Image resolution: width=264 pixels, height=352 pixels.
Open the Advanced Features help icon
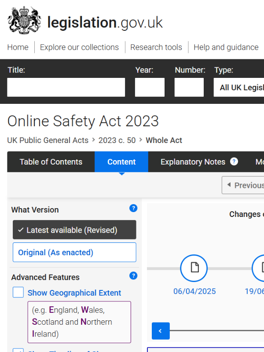[133, 276]
